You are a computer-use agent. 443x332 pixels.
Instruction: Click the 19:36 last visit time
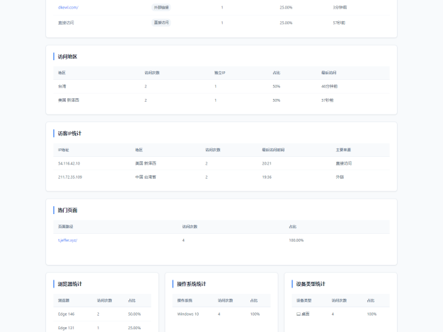[267, 177]
